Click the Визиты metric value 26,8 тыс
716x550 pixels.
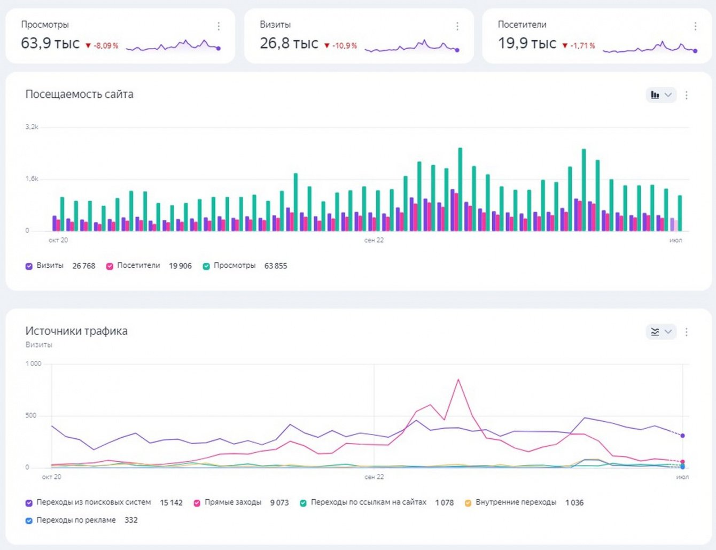pyautogui.click(x=289, y=43)
